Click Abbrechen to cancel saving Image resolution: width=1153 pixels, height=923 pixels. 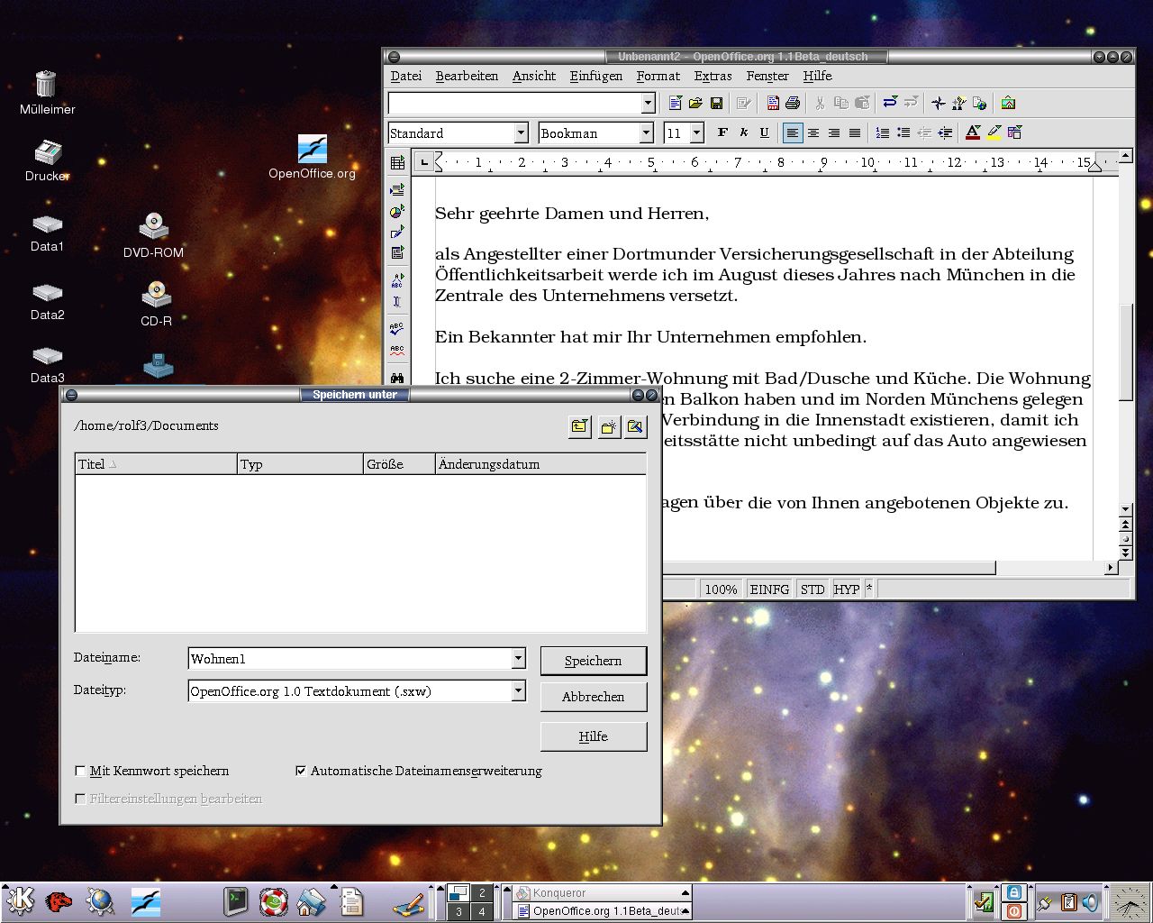(x=593, y=697)
